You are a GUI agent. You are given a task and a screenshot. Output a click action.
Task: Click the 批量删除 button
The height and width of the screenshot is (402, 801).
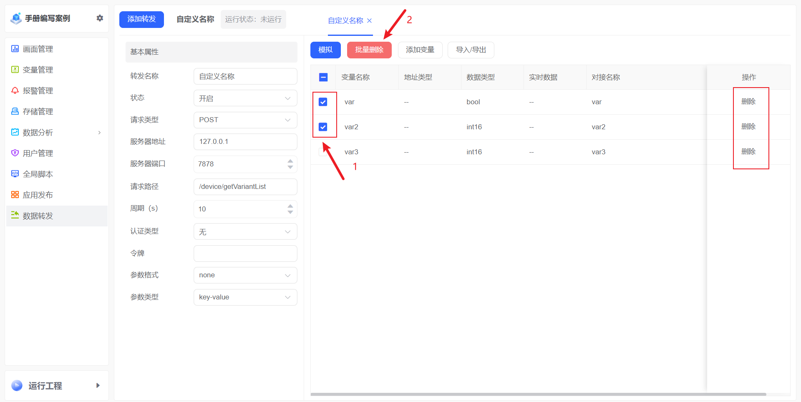point(369,50)
